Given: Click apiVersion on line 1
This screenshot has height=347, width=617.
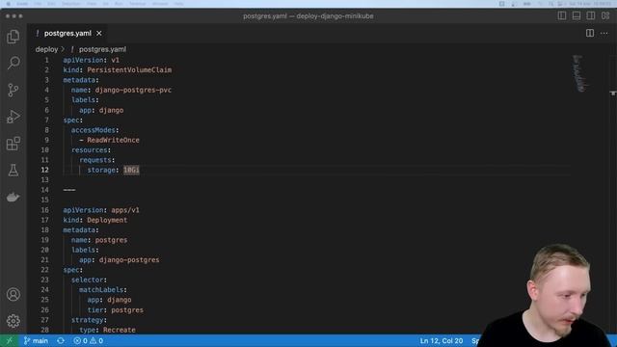Looking at the screenshot, I should 83,60.
